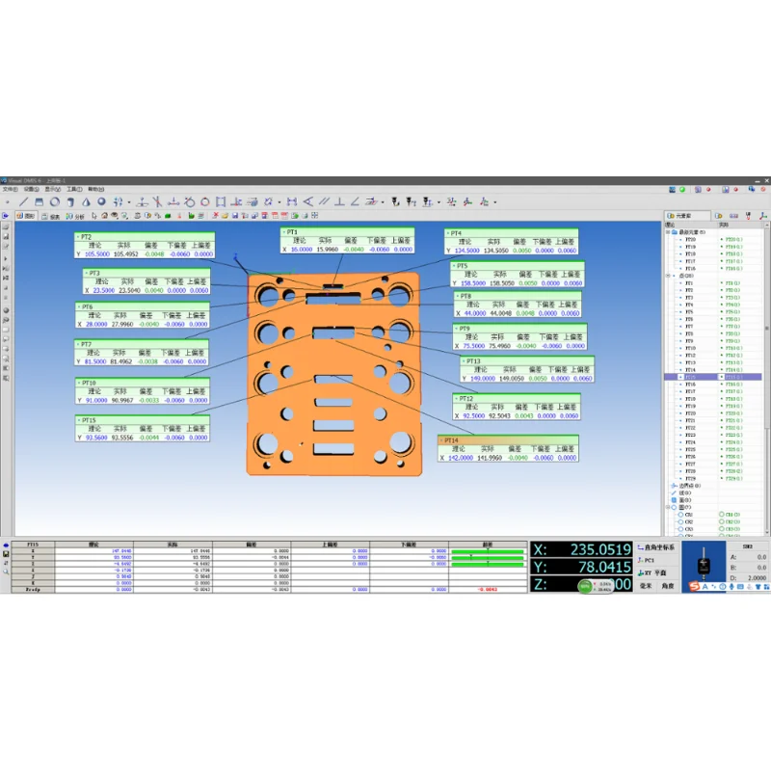
Task: Switch to the 报表 tab
Action: pos(51,216)
